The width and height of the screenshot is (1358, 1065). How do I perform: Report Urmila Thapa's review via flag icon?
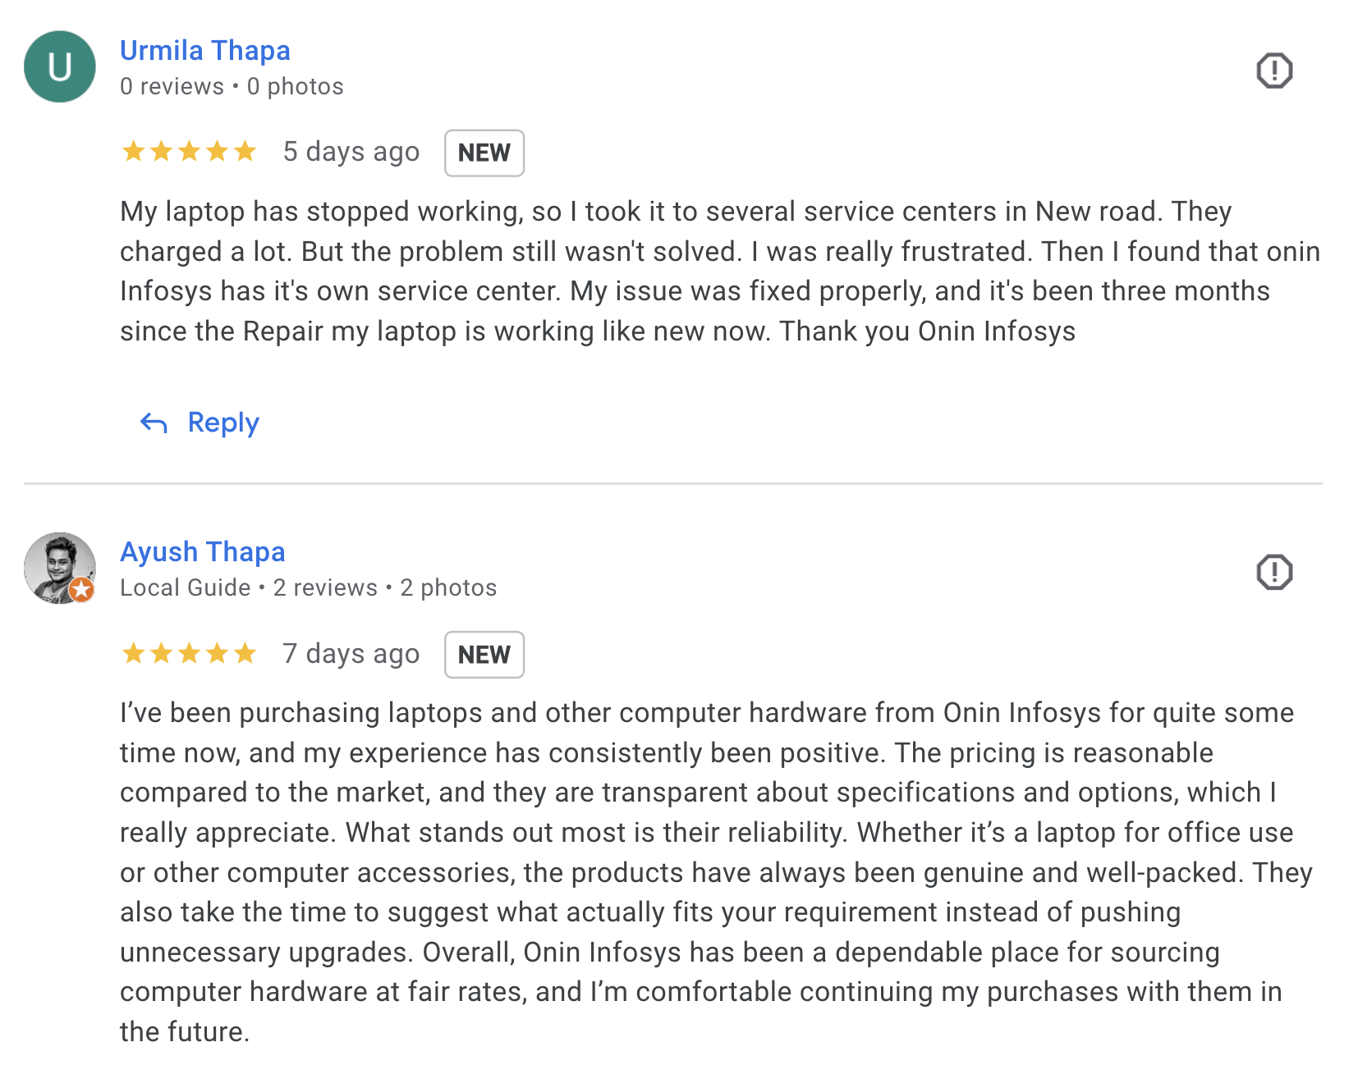tap(1273, 71)
